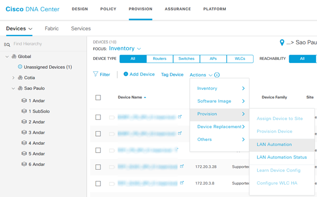The image size is (317, 197).
Task: Click the 2 Andar floor icon
Action: pyautogui.click(x=24, y=121)
